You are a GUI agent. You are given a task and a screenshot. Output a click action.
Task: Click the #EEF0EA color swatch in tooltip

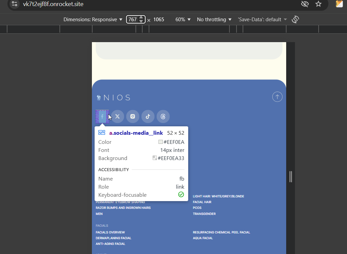pyautogui.click(x=160, y=142)
